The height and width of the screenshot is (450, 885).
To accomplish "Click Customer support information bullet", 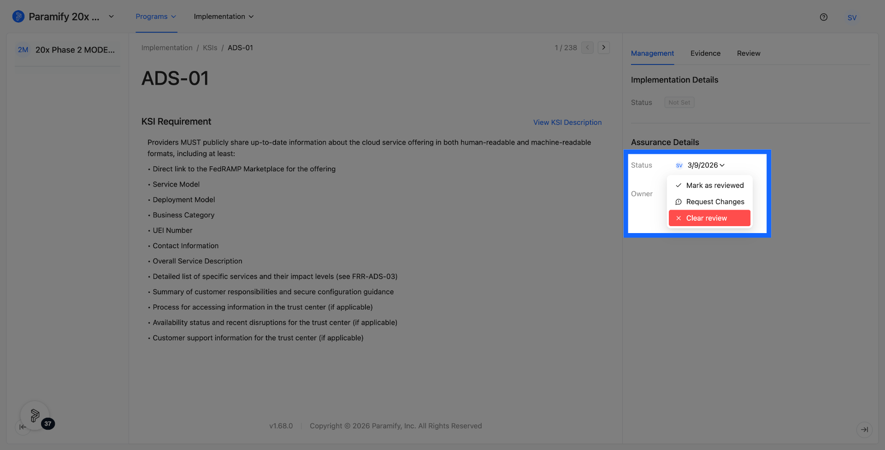I will [258, 338].
